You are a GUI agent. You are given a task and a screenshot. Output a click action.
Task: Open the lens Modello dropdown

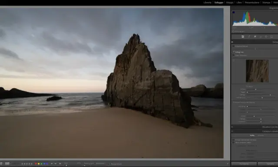(262, 157)
